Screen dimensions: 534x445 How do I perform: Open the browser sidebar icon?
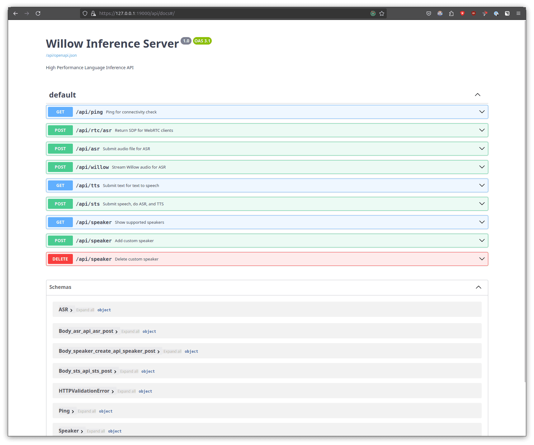coord(507,13)
